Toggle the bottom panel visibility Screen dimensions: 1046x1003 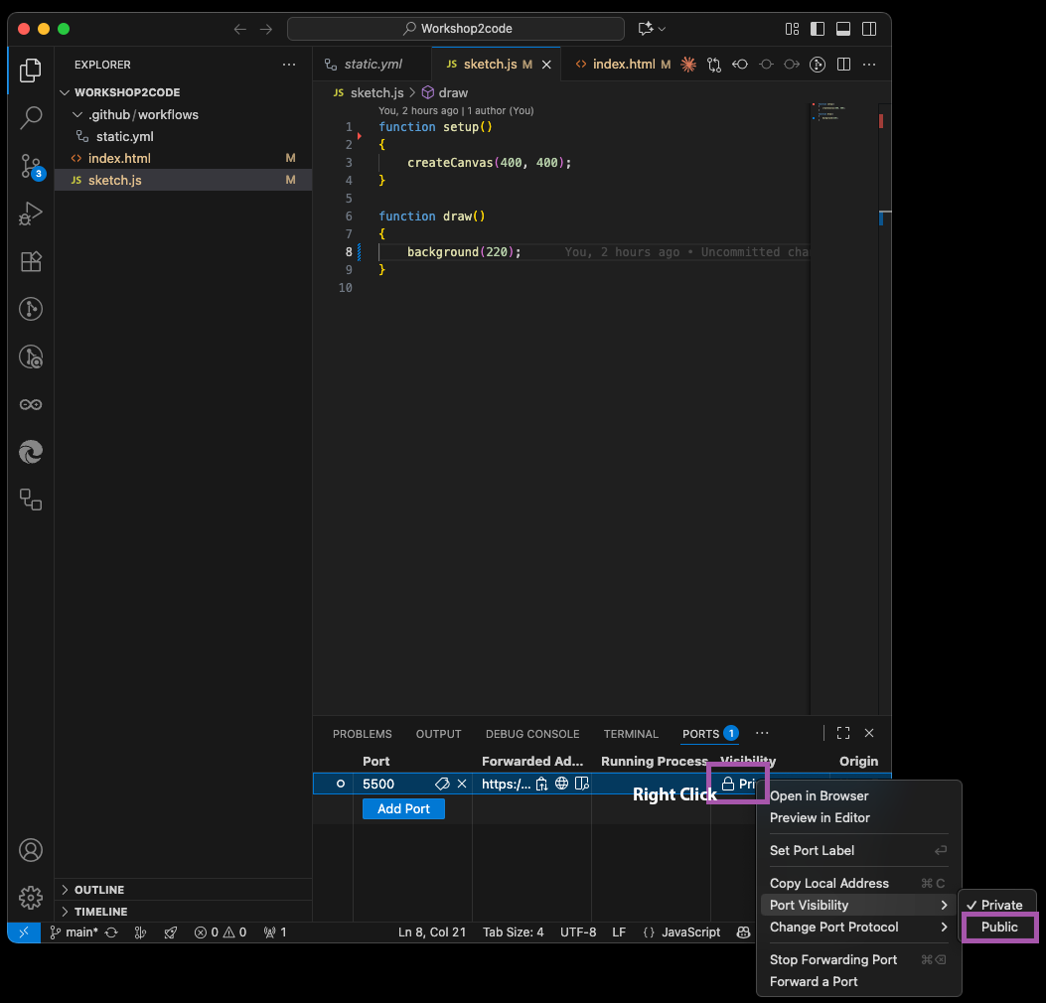[843, 29]
